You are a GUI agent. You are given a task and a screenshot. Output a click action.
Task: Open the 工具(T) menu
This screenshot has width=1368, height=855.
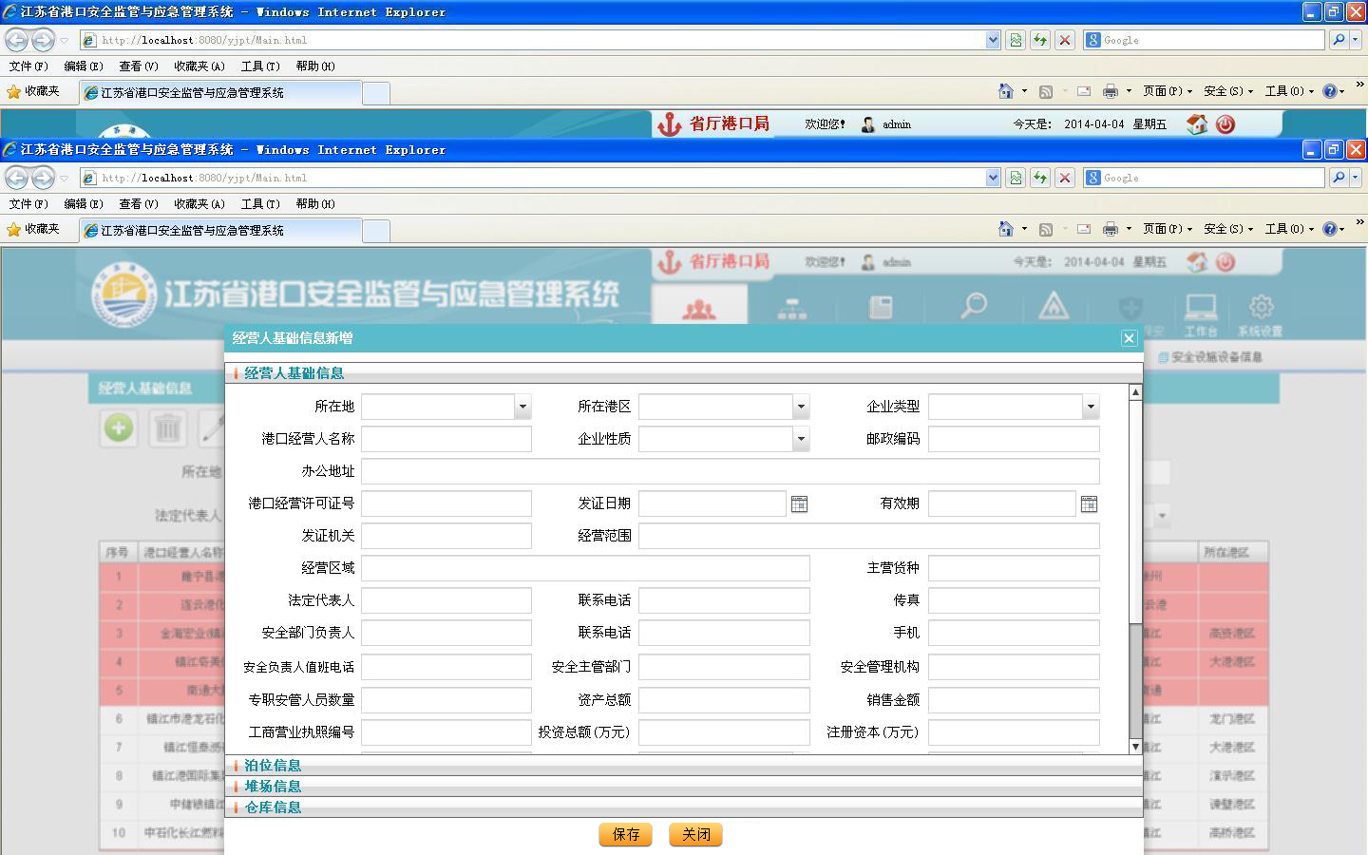[x=259, y=203]
